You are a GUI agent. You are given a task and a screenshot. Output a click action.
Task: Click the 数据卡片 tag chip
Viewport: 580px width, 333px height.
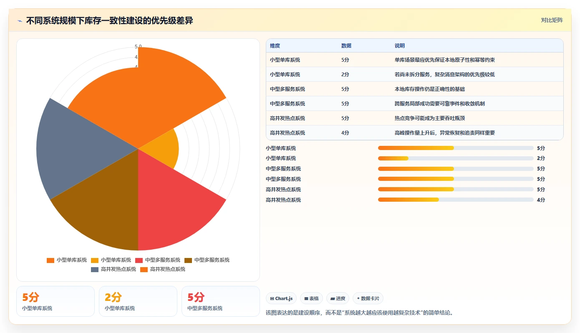pos(368,298)
